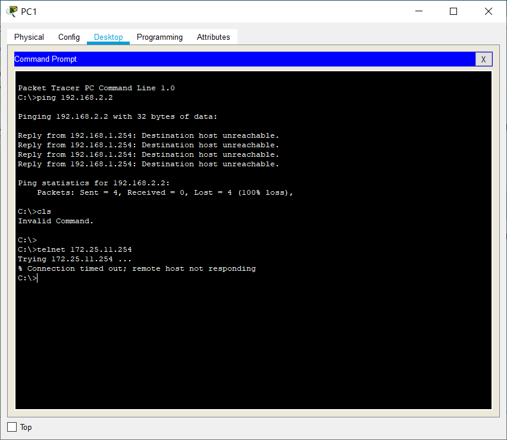Click 'Packet Tracer PC Command Line 1.0' header
This screenshot has width=507, height=440.
tap(96, 88)
